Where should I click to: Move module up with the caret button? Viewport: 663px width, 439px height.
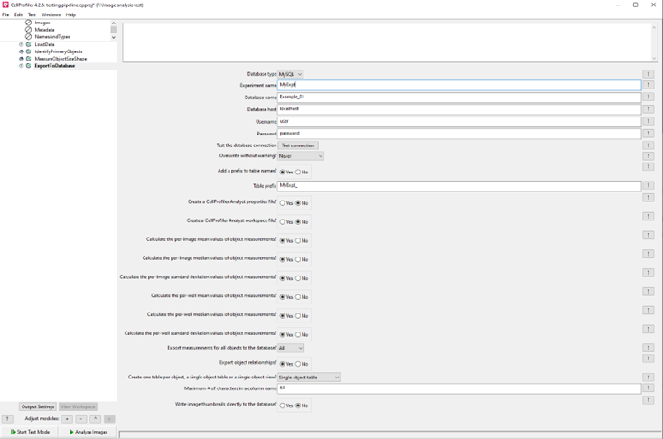[x=95, y=419]
